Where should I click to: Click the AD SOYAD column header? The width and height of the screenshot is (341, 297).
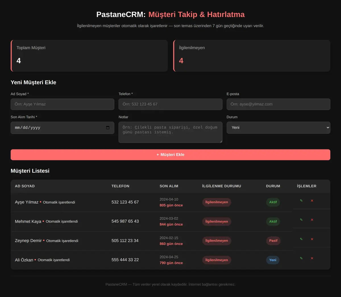tap(25, 186)
